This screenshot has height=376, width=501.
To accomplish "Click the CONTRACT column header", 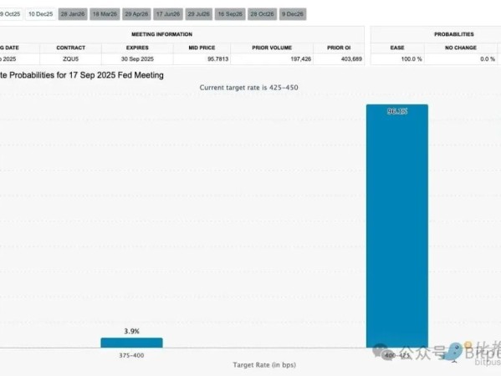I will [70, 48].
